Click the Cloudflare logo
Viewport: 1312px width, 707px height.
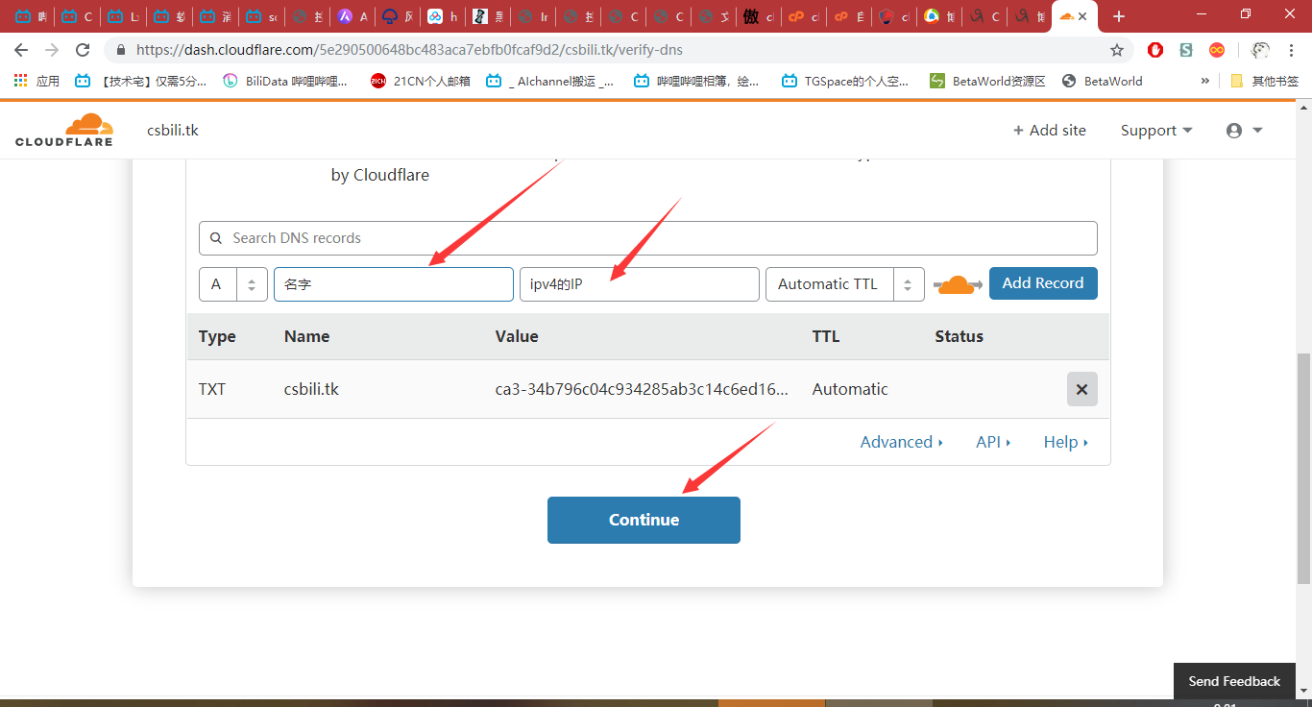(x=64, y=130)
